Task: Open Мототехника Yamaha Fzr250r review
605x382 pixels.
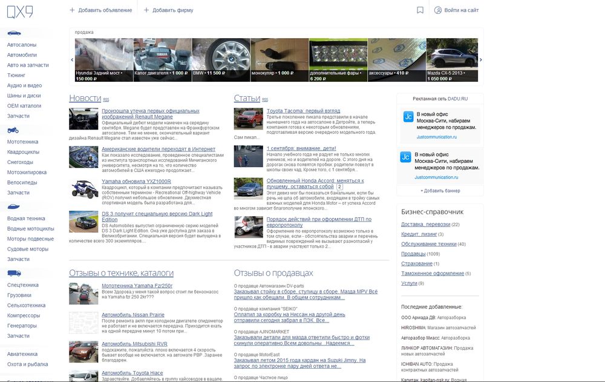Action: tap(137, 286)
